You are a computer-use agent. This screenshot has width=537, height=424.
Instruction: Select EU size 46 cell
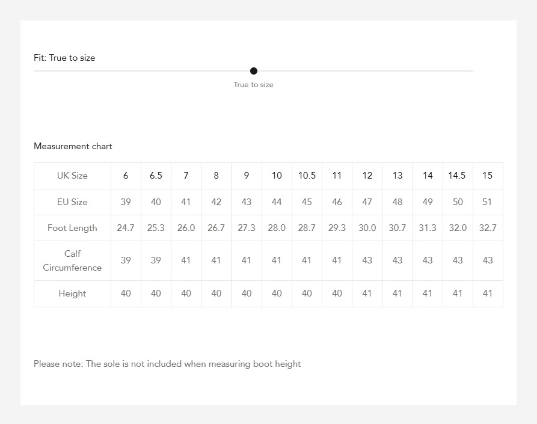[337, 202]
